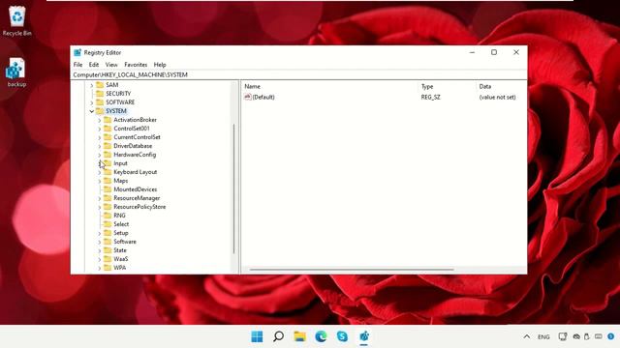Select the SYSTEM folder icon
Viewport: 620px width, 348px height.
(100, 111)
